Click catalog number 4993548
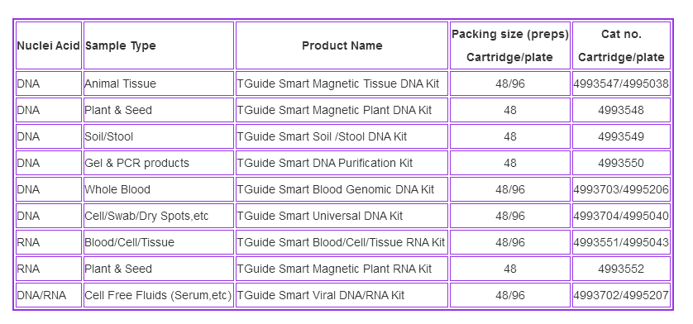Screen dimensions: 693x324 click(621, 110)
